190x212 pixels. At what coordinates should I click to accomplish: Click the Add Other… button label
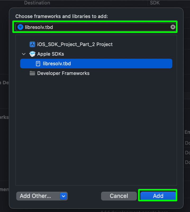pos(35,196)
